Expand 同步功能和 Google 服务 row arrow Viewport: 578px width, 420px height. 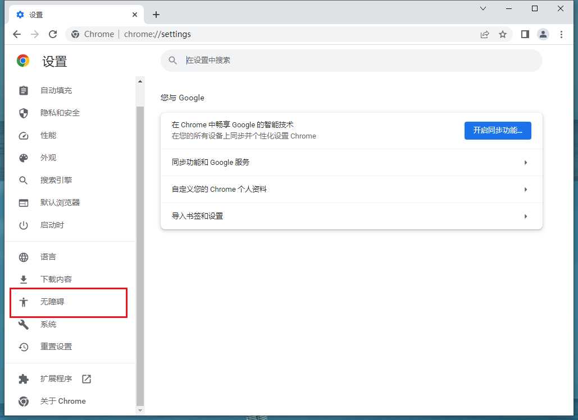526,162
